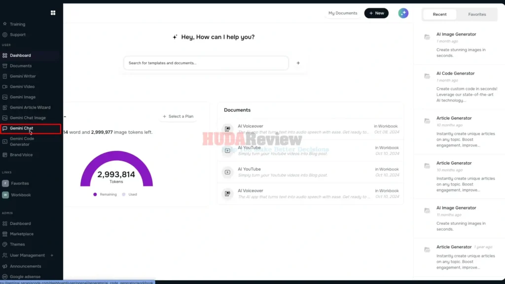Open Themes in admin menu
The image size is (505, 284).
[x=17, y=245]
